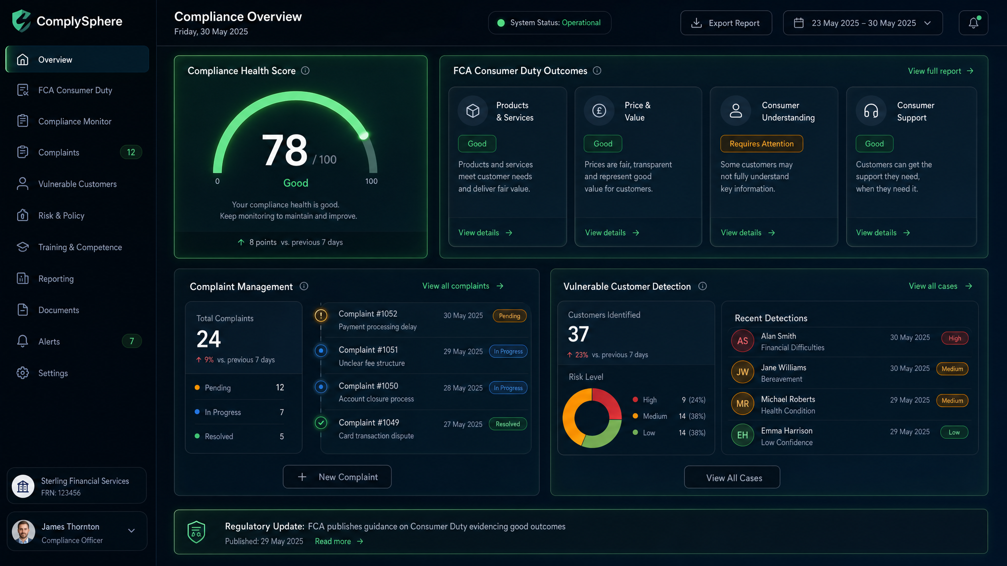Image resolution: width=1007 pixels, height=566 pixels.
Task: View details for Consumer Understanding
Action: click(x=748, y=232)
